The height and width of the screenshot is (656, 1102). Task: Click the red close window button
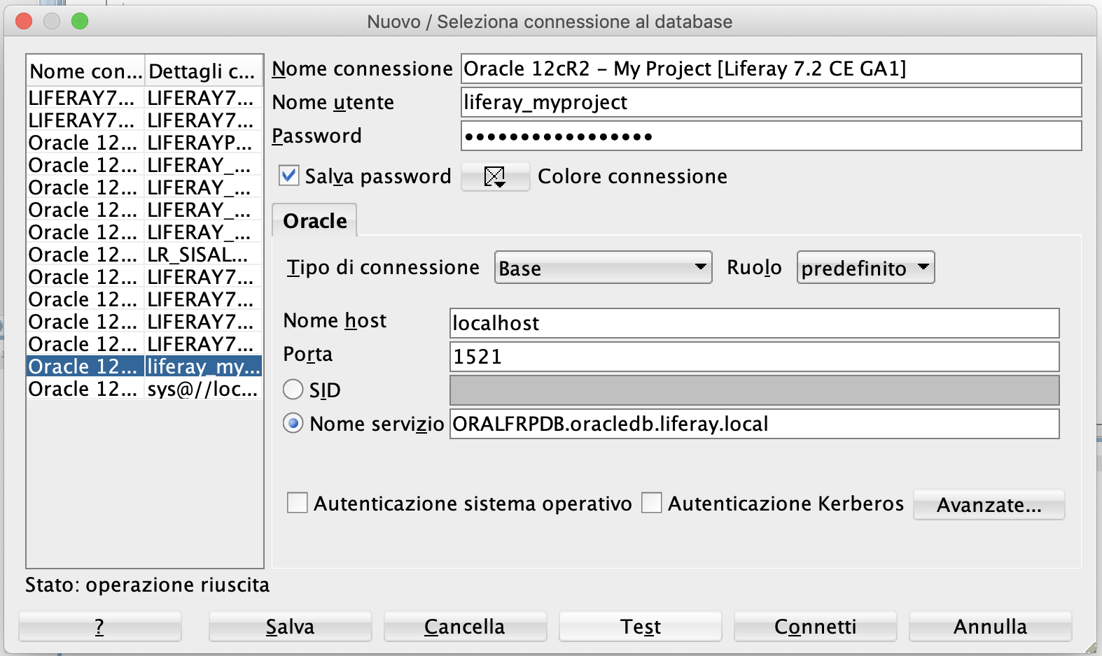click(x=24, y=21)
